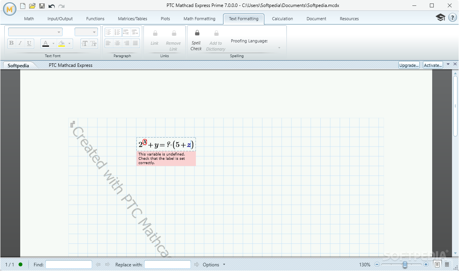Image resolution: width=459 pixels, height=271 pixels.
Task: Center the paragraph
Action: (117, 44)
